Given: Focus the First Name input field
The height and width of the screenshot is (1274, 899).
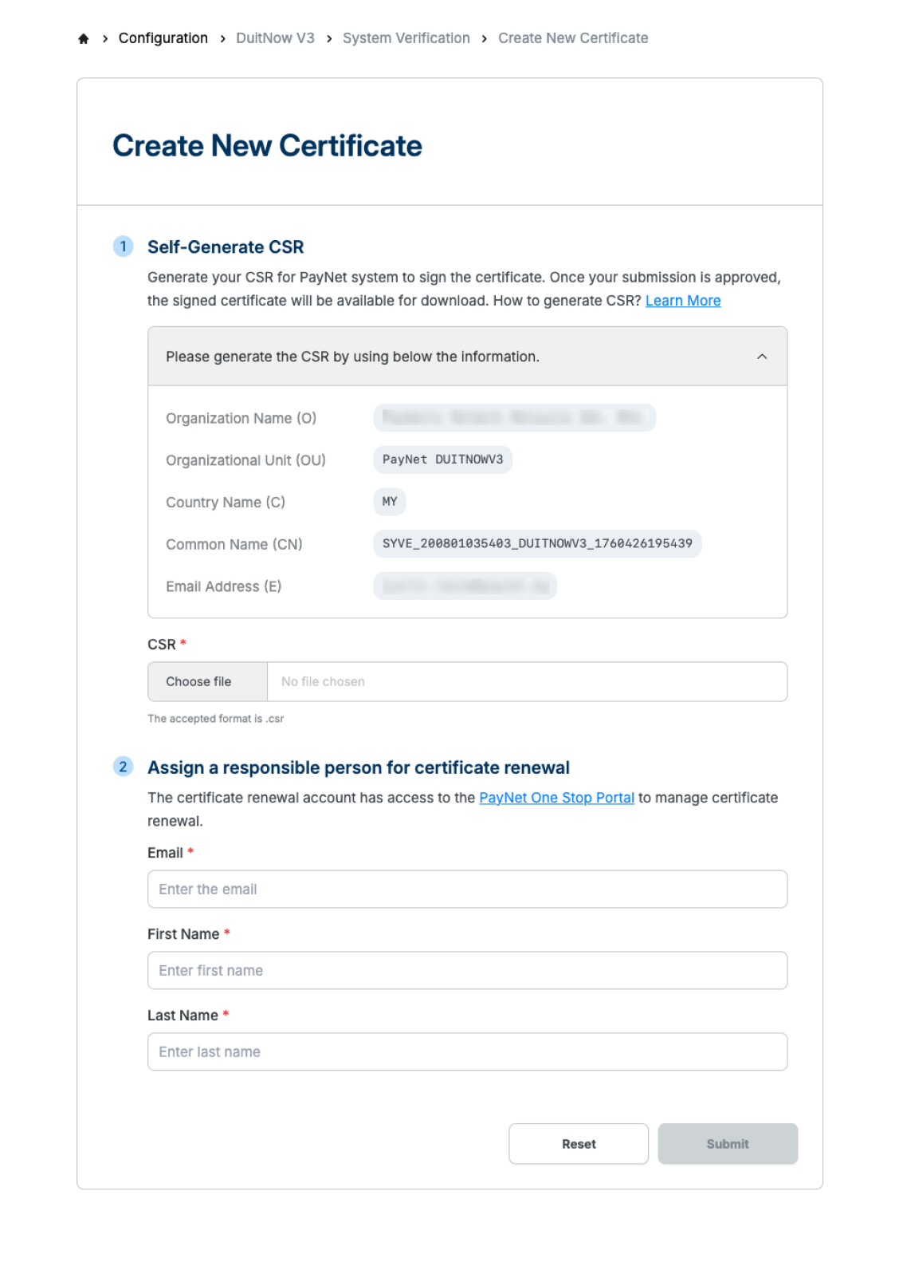Looking at the screenshot, I should pyautogui.click(x=467, y=970).
